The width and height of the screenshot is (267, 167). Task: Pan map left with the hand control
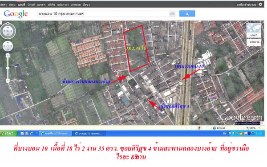pos(4,46)
